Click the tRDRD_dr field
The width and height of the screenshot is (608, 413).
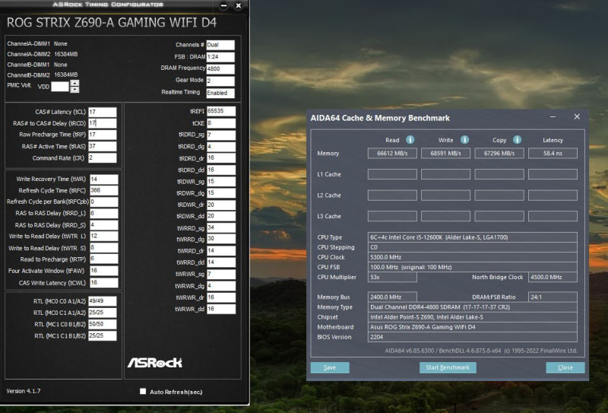pyautogui.click(x=221, y=158)
